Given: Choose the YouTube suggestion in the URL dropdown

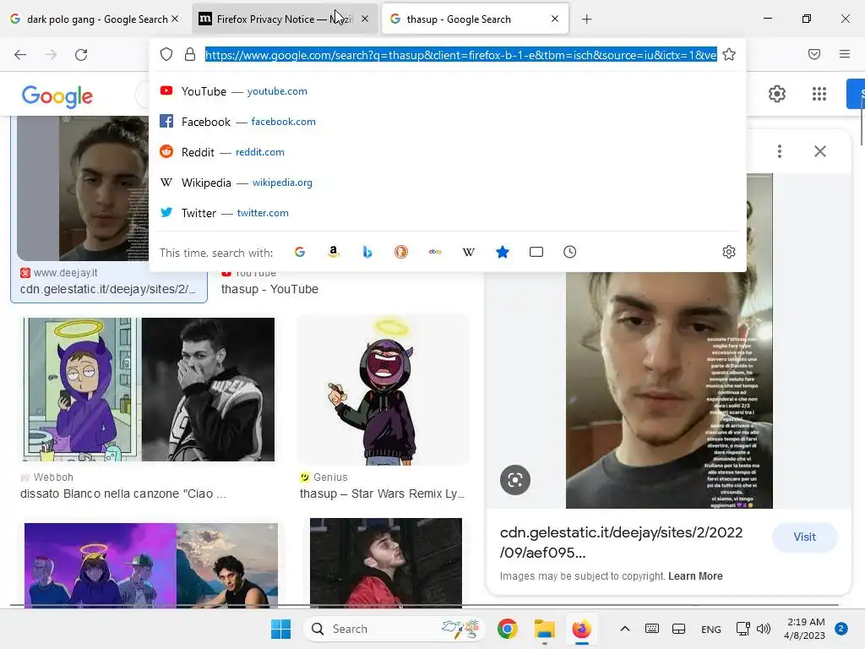Looking at the screenshot, I should (x=448, y=91).
